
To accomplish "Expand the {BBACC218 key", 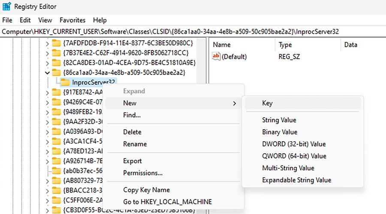I will click(x=47, y=191).
